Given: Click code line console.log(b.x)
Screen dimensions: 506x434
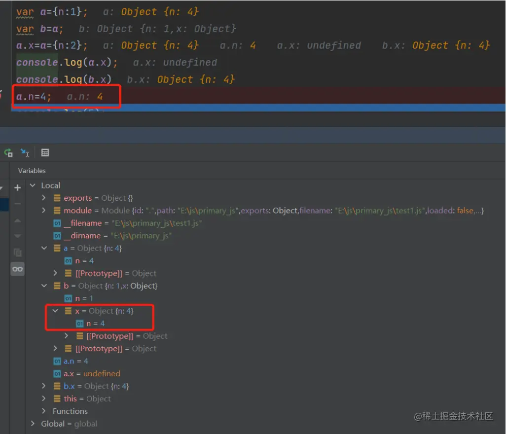Looking at the screenshot, I should coord(64,79).
